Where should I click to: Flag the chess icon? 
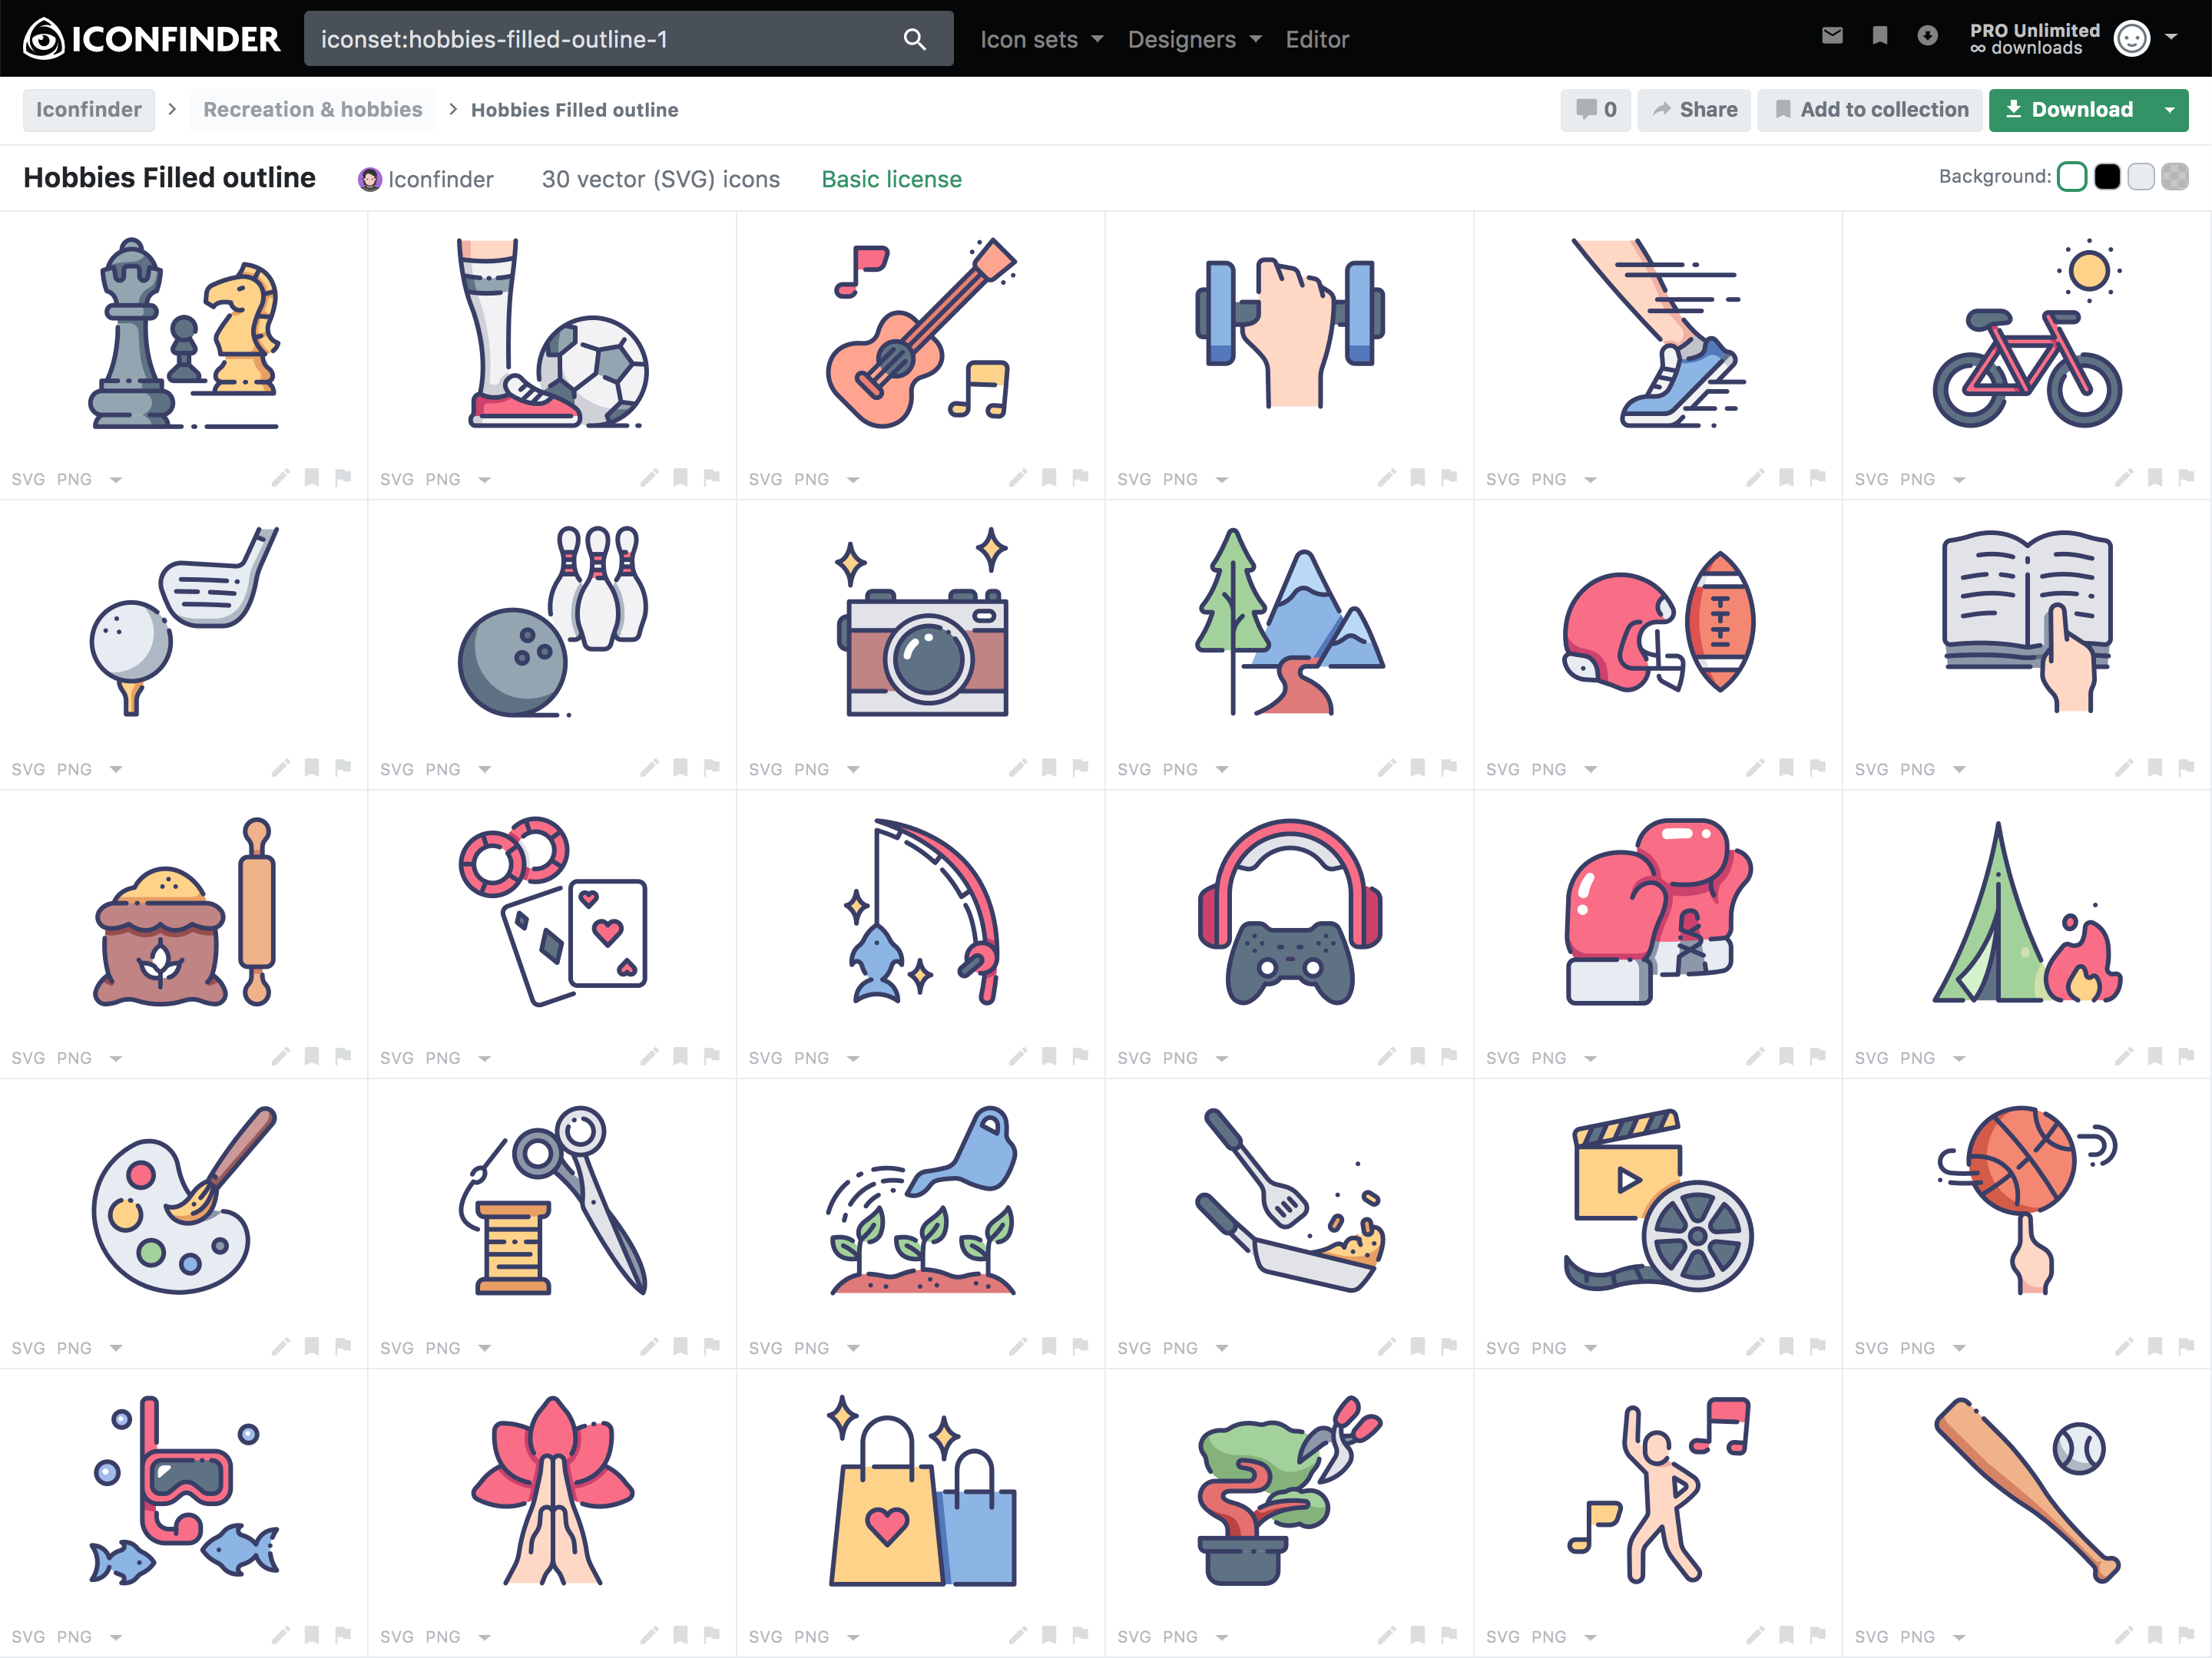[x=343, y=477]
